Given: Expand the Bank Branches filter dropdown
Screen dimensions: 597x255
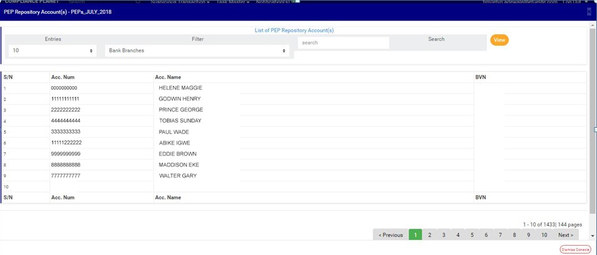Looking at the screenshot, I should tap(197, 51).
